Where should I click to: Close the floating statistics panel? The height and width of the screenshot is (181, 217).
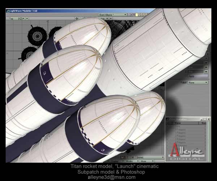point(209,119)
